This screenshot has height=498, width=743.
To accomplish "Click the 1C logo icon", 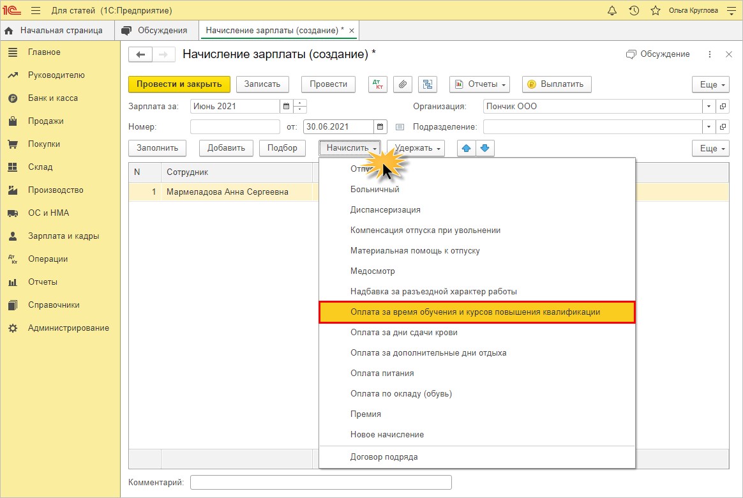I will 12,10.
